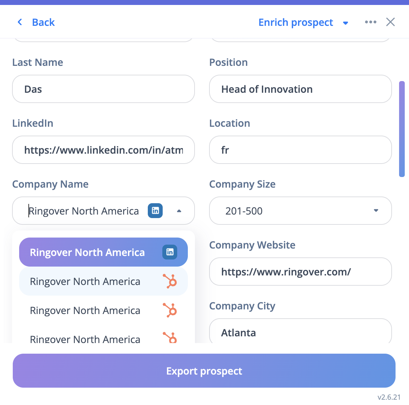409x405 pixels.
Task: Collapse the Company Name dropdown caret
Action: [x=179, y=211]
